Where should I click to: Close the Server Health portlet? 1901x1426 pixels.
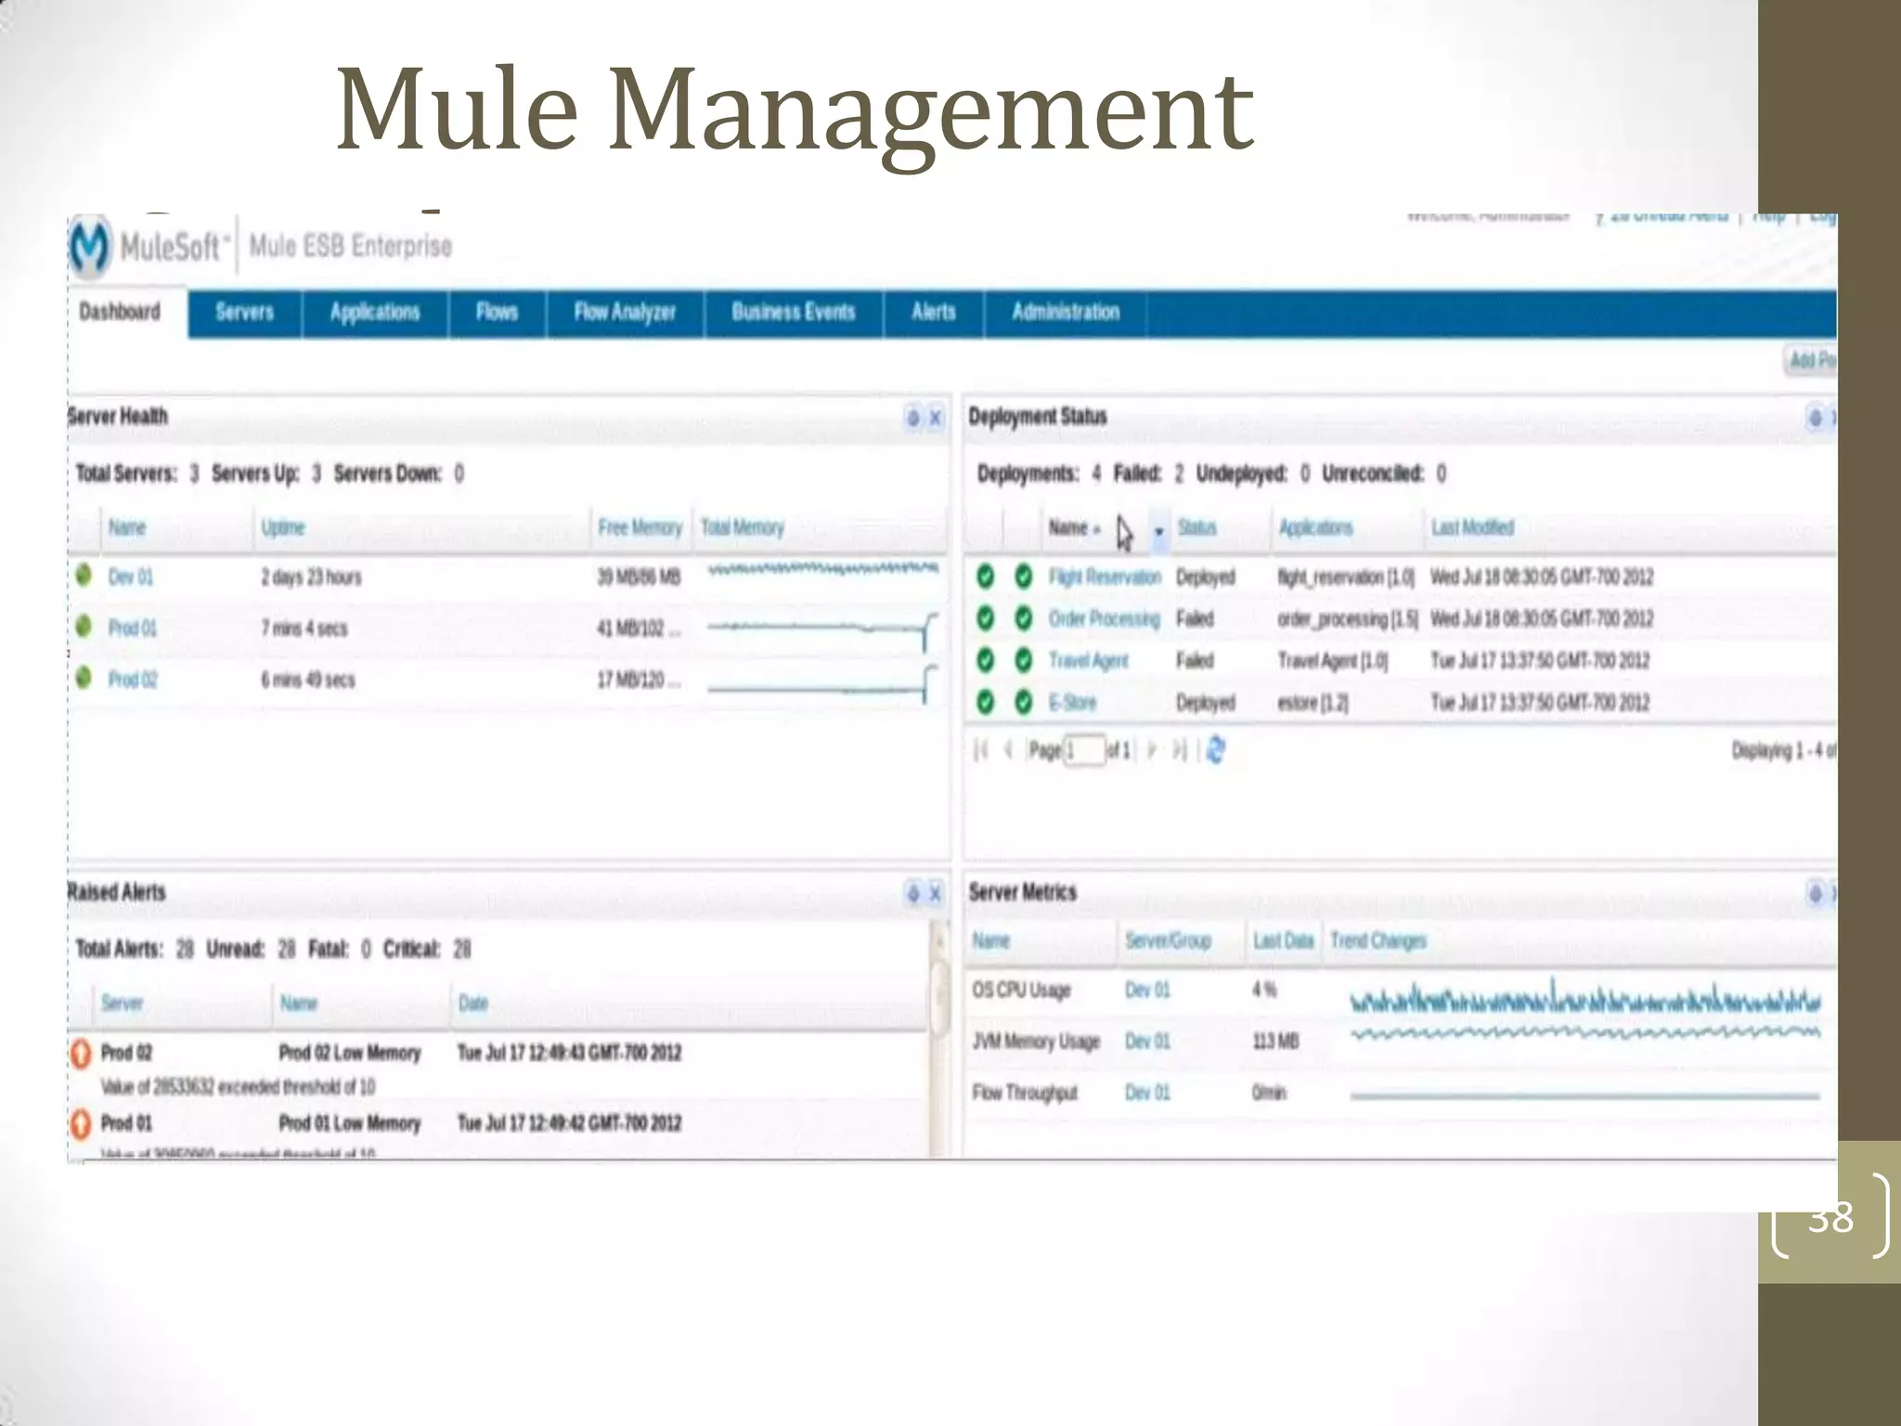pos(936,418)
